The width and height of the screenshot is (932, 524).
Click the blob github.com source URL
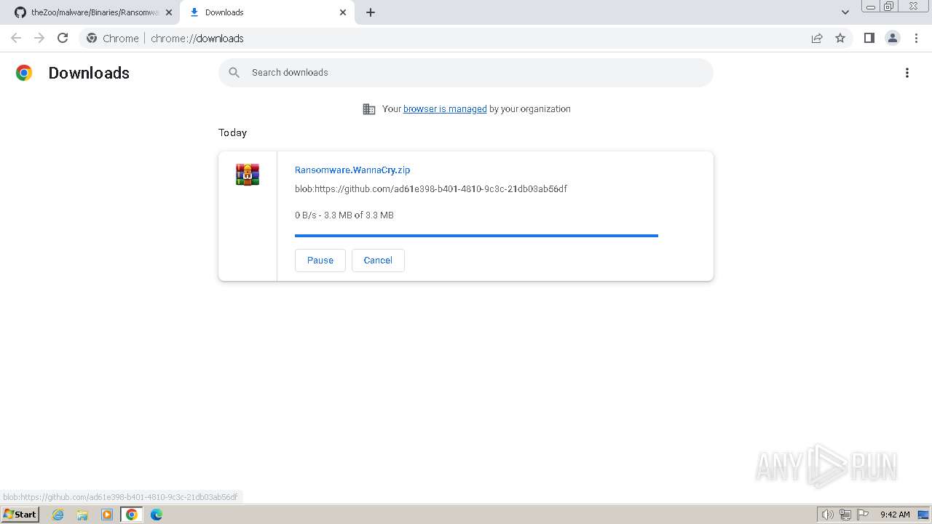tap(431, 189)
